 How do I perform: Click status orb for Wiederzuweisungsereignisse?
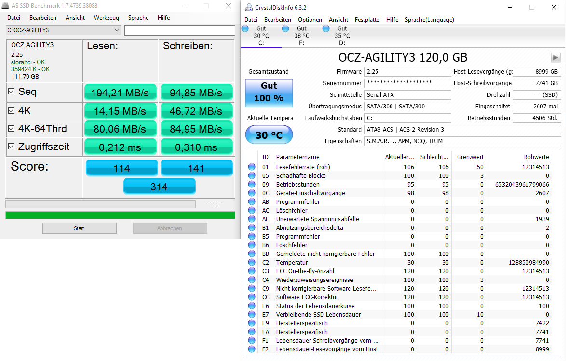point(252,280)
